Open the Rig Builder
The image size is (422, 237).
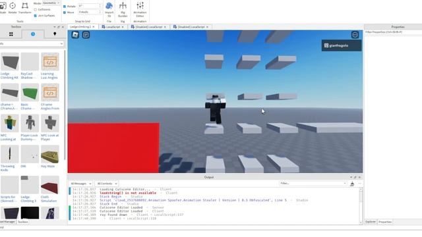pyautogui.click(x=123, y=10)
